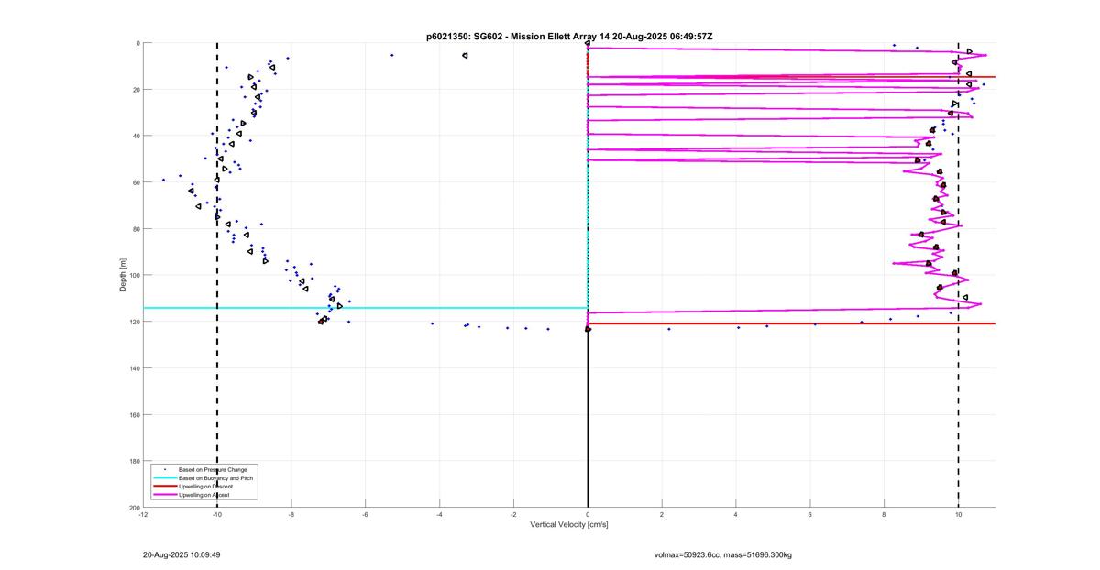
Task: Click the "200" tick label on depth axis
Action: 133,508
